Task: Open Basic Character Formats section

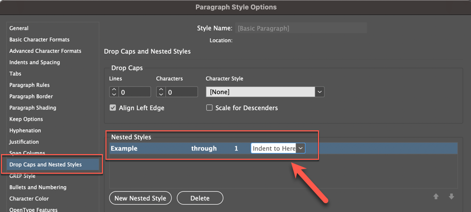Action: (x=39, y=40)
